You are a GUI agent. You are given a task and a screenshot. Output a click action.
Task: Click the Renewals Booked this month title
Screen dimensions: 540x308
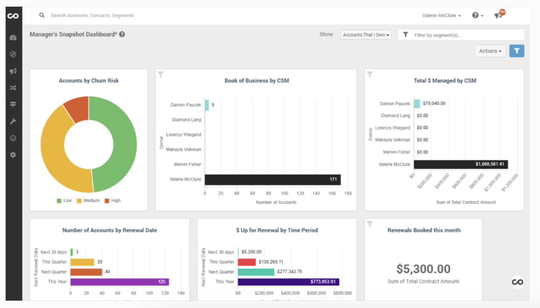tap(424, 230)
